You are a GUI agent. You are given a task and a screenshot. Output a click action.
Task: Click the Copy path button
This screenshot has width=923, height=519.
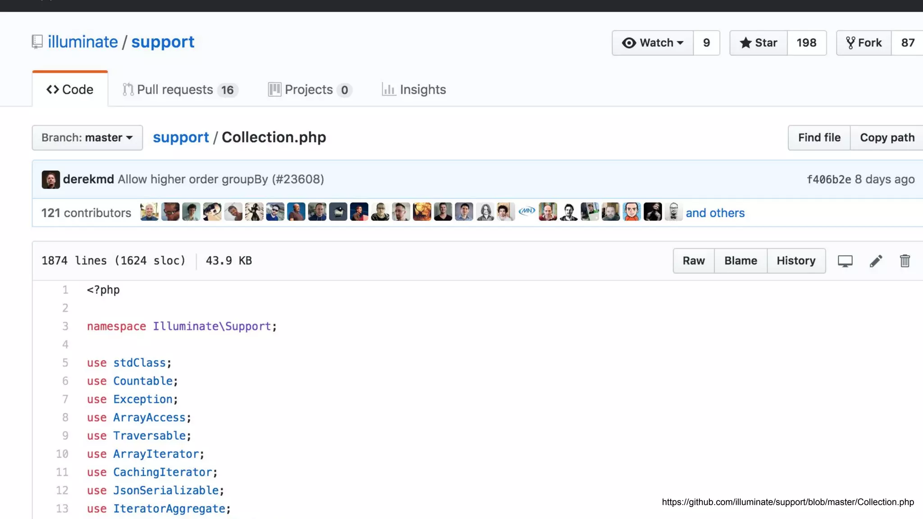(887, 137)
